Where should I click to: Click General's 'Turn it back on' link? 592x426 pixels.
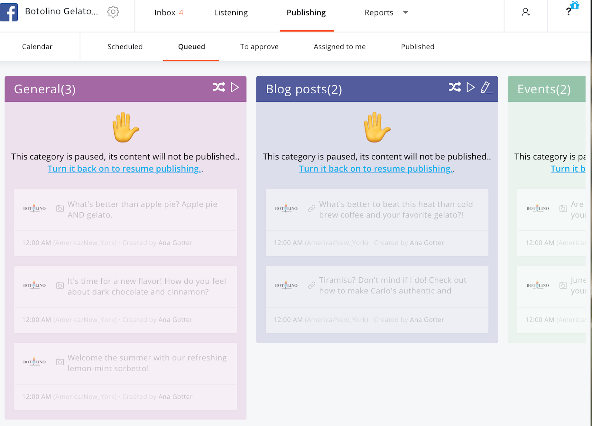pos(124,169)
